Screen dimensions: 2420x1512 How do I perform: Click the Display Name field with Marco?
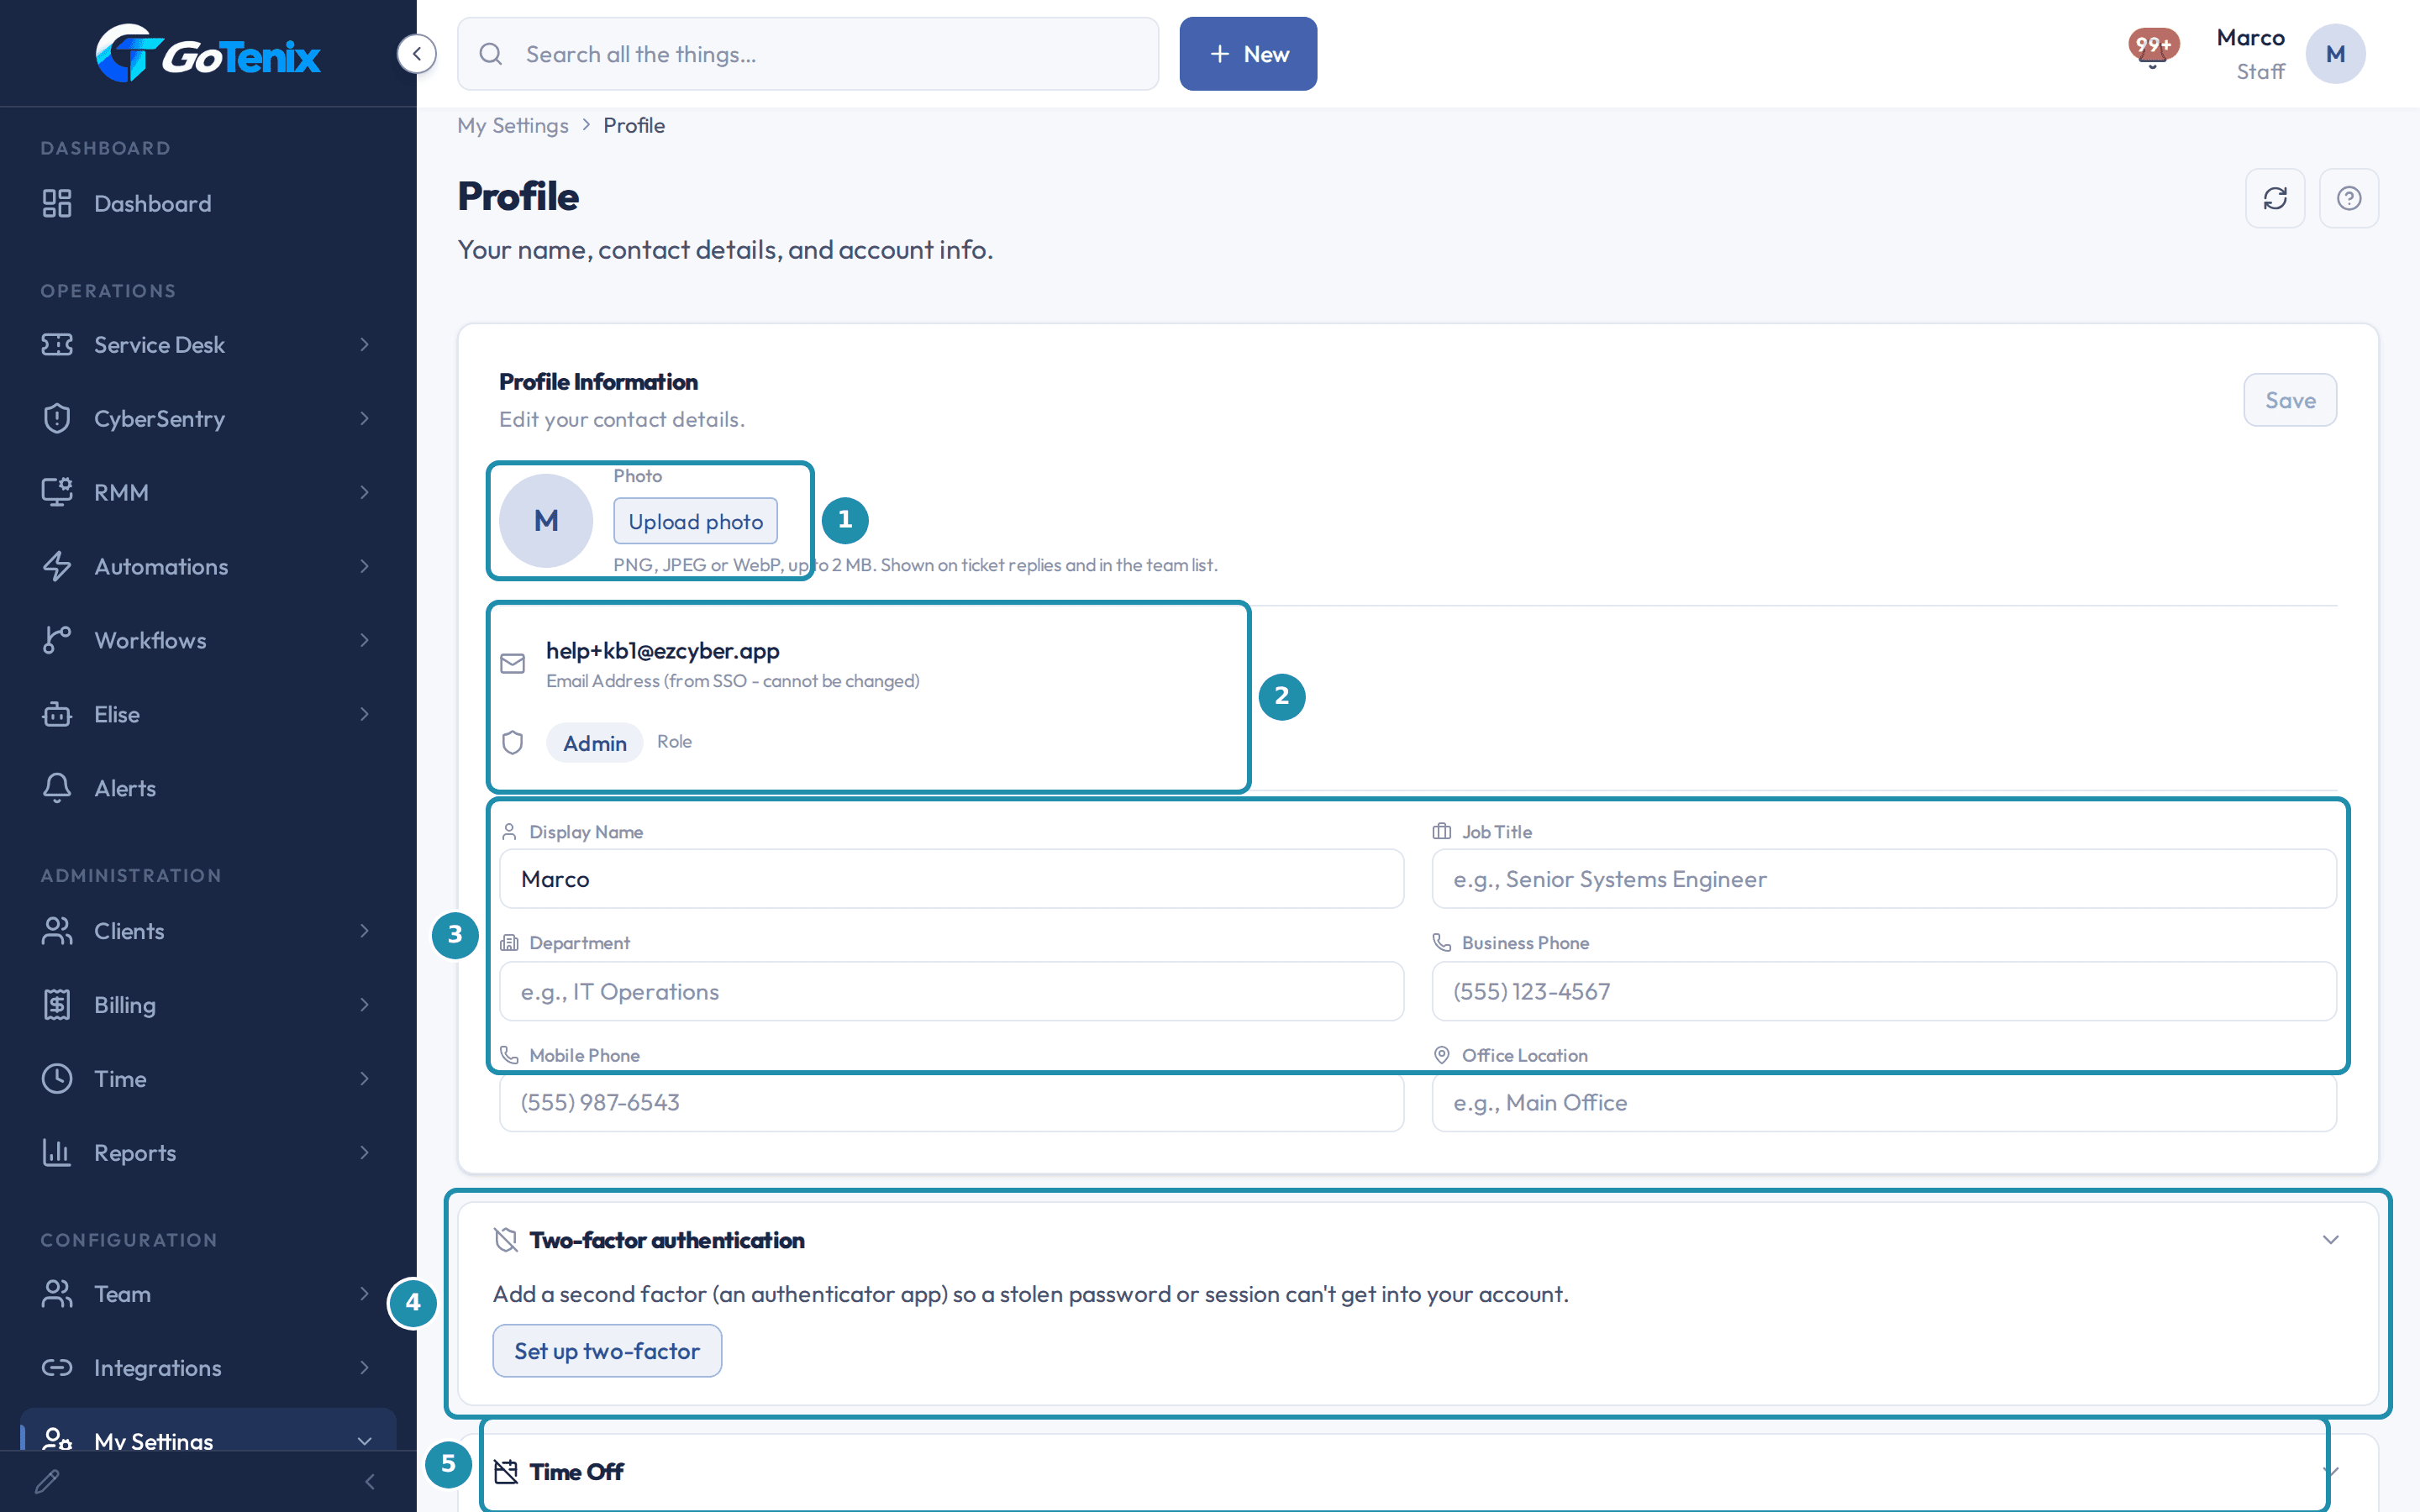tap(952, 879)
